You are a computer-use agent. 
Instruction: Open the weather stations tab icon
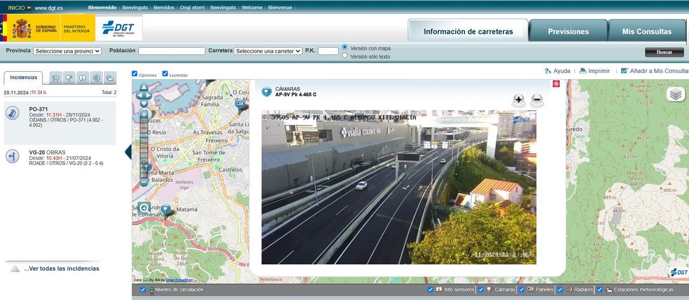(110, 78)
